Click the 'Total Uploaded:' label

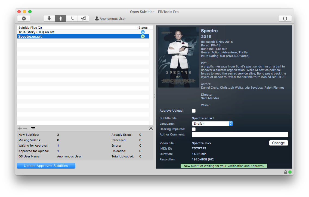point(123,156)
